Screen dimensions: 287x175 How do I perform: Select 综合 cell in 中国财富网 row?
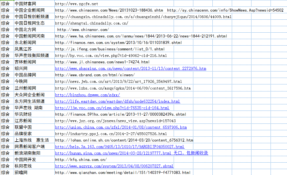[7, 4]
